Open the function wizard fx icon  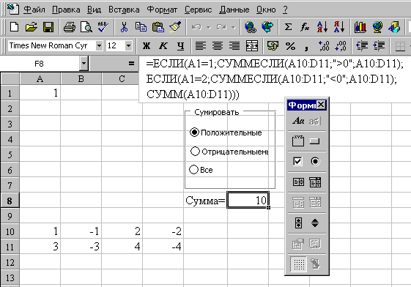point(305,27)
